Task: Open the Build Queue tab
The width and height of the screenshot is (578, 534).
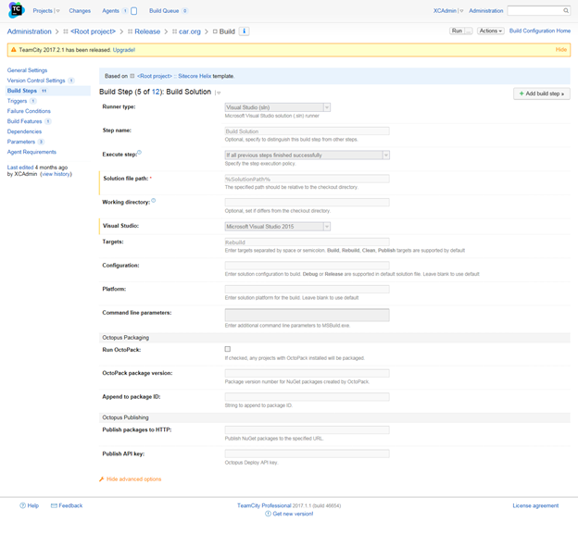Action: (x=164, y=11)
